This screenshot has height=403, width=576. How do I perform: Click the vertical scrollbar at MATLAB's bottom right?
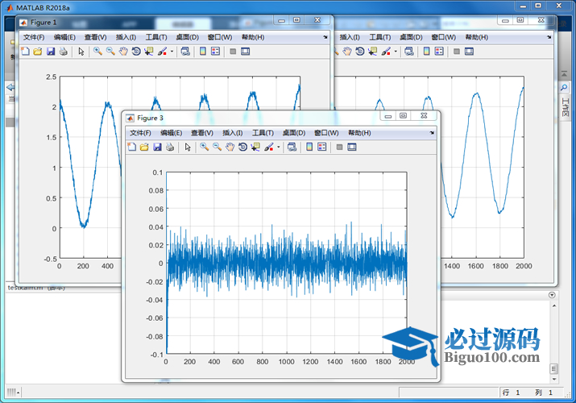point(553,339)
